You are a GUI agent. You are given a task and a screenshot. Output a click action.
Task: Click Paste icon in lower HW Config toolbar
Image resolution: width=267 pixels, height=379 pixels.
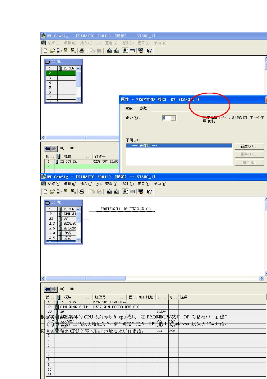(x=99, y=192)
